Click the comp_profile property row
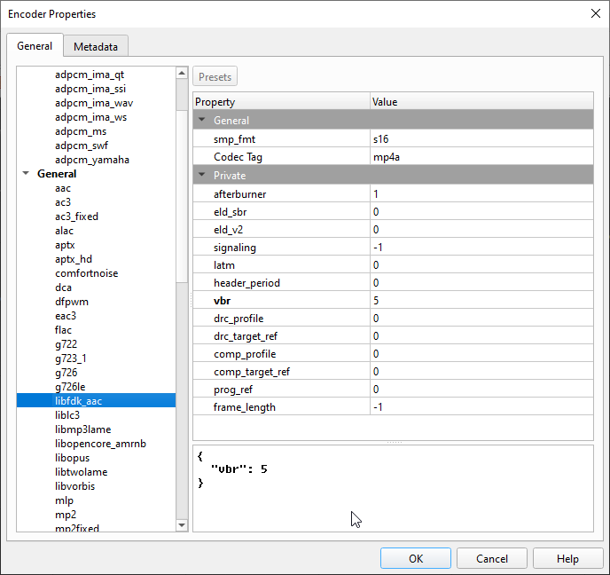This screenshot has width=610, height=575. click(x=394, y=354)
